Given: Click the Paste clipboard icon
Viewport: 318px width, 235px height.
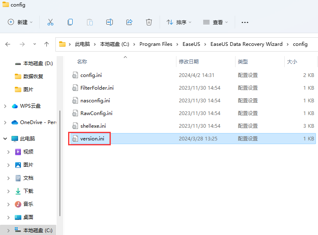Looking at the screenshot, I should [x=89, y=22].
